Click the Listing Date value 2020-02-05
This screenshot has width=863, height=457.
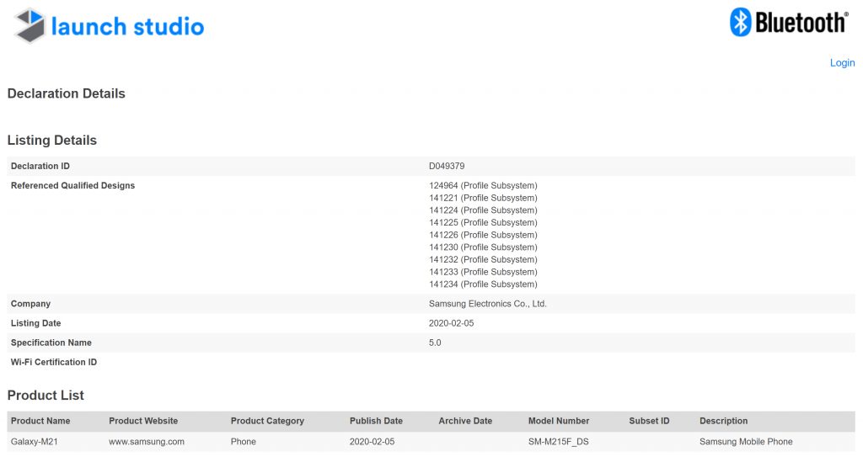pyautogui.click(x=451, y=323)
